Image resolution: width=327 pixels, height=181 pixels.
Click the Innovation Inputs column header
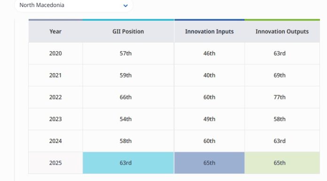[210, 31]
